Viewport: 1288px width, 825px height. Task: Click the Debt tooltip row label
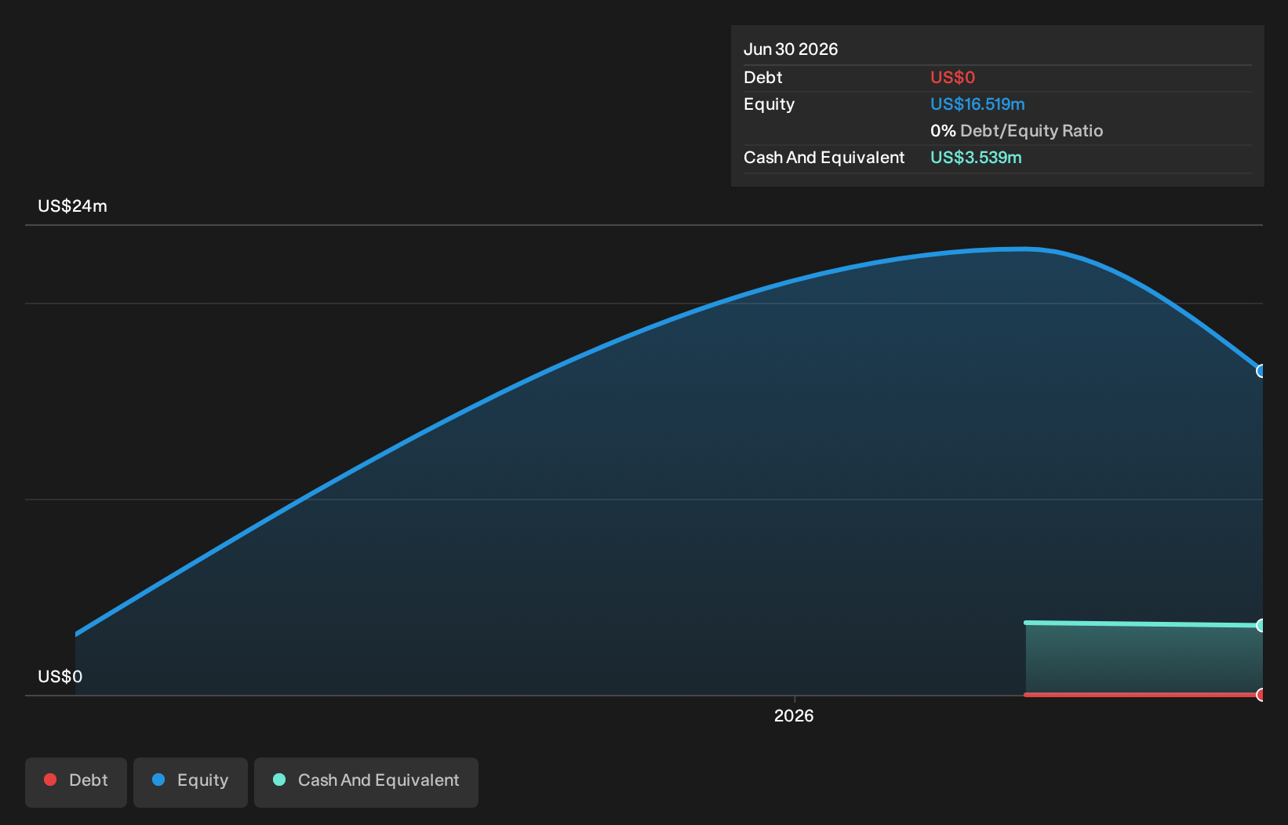[762, 78]
